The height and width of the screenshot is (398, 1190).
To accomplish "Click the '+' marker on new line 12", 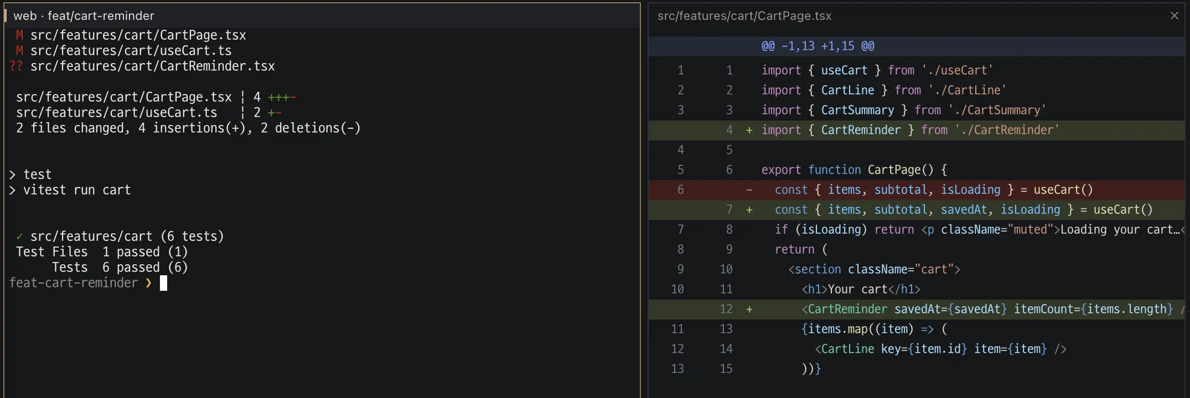I will [749, 310].
